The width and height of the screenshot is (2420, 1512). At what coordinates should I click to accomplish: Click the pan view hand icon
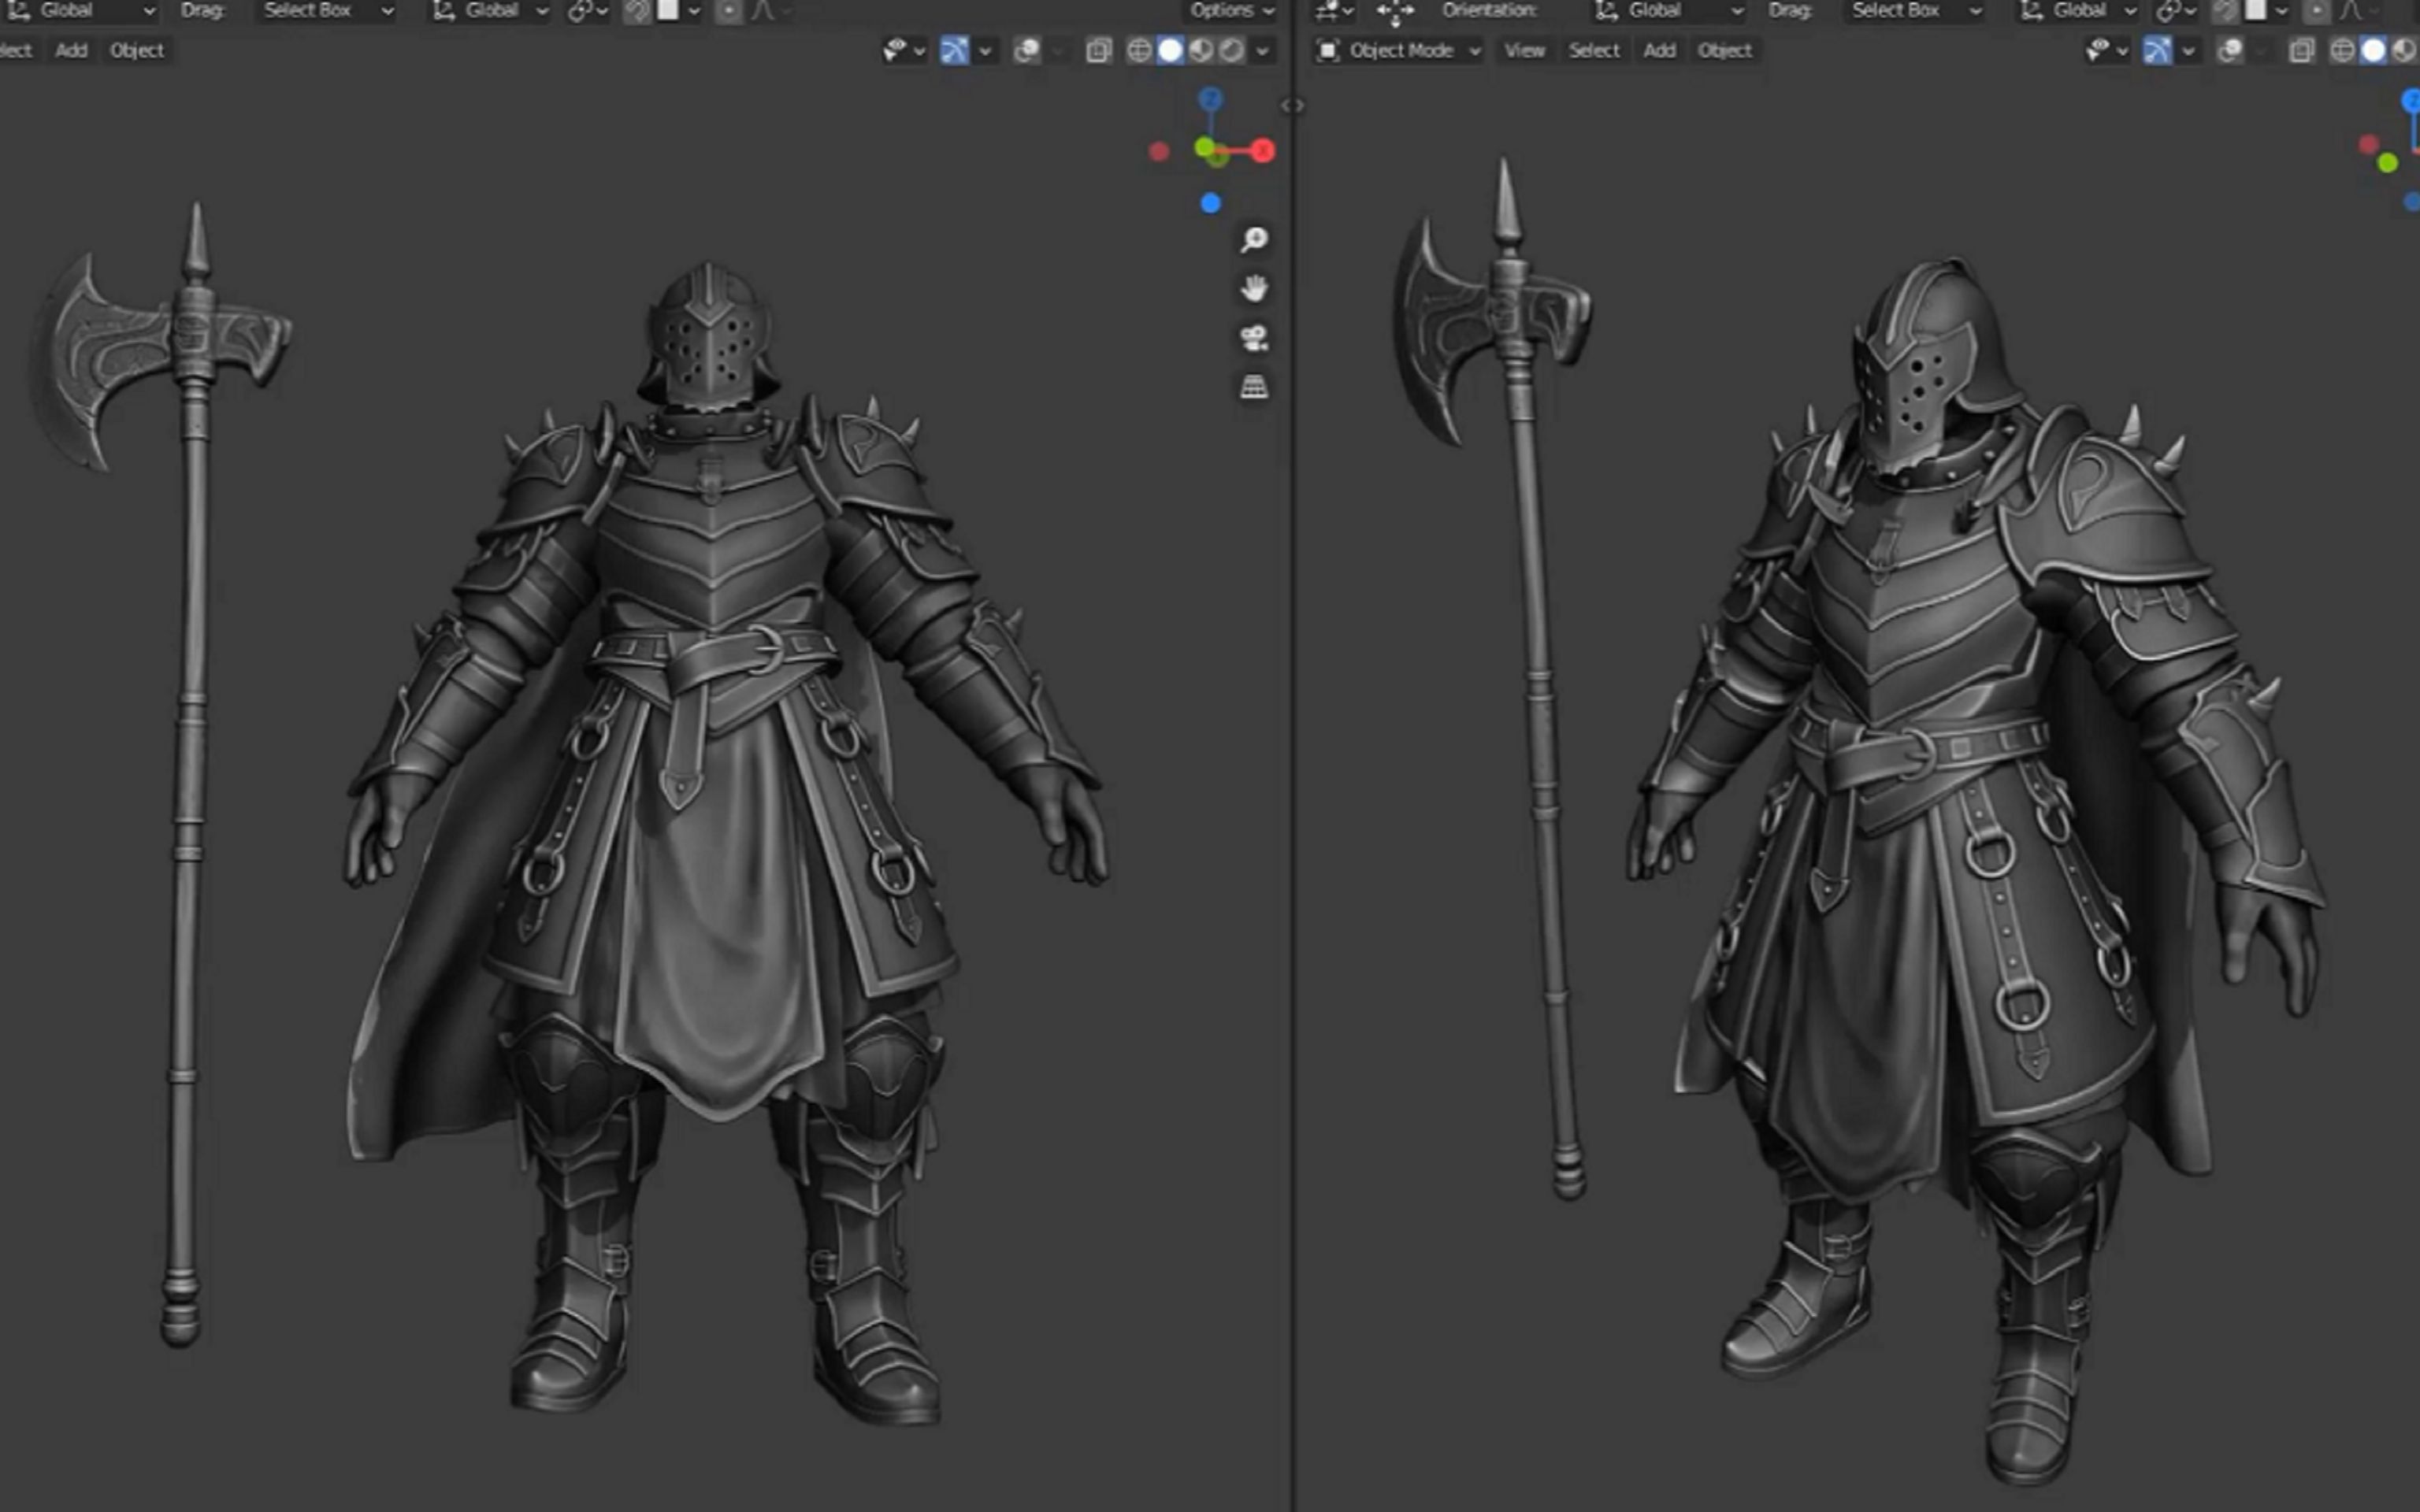point(1254,289)
